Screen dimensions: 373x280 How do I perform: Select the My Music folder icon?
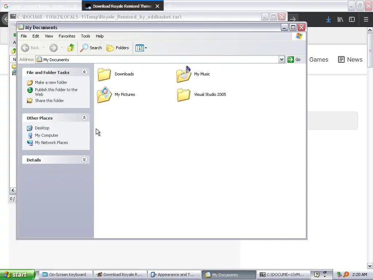point(184,74)
